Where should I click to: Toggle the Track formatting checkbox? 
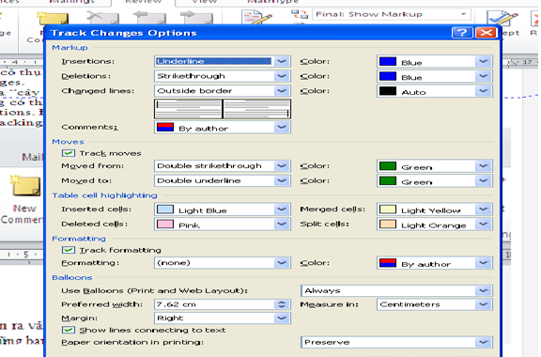(69, 250)
